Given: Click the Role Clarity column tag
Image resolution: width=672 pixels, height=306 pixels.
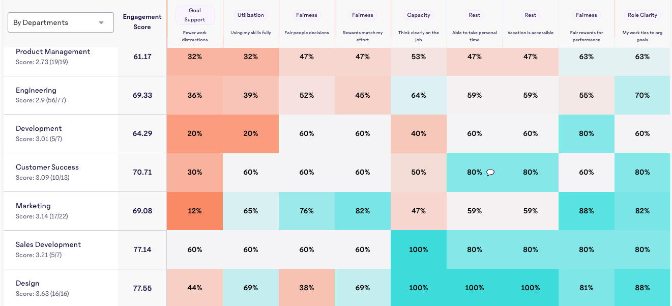Looking at the screenshot, I should pos(642,15).
